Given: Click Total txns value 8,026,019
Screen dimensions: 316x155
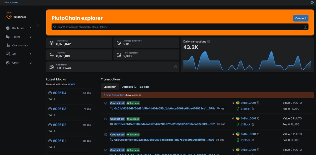Looking at the screenshot, I should tap(63, 56).
